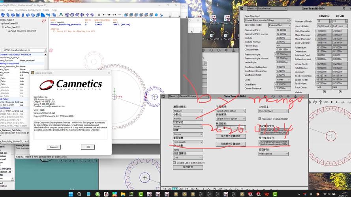Toggle the Constrain Involute Sketch checkbox
The image size is (351, 197).
coord(260,119)
